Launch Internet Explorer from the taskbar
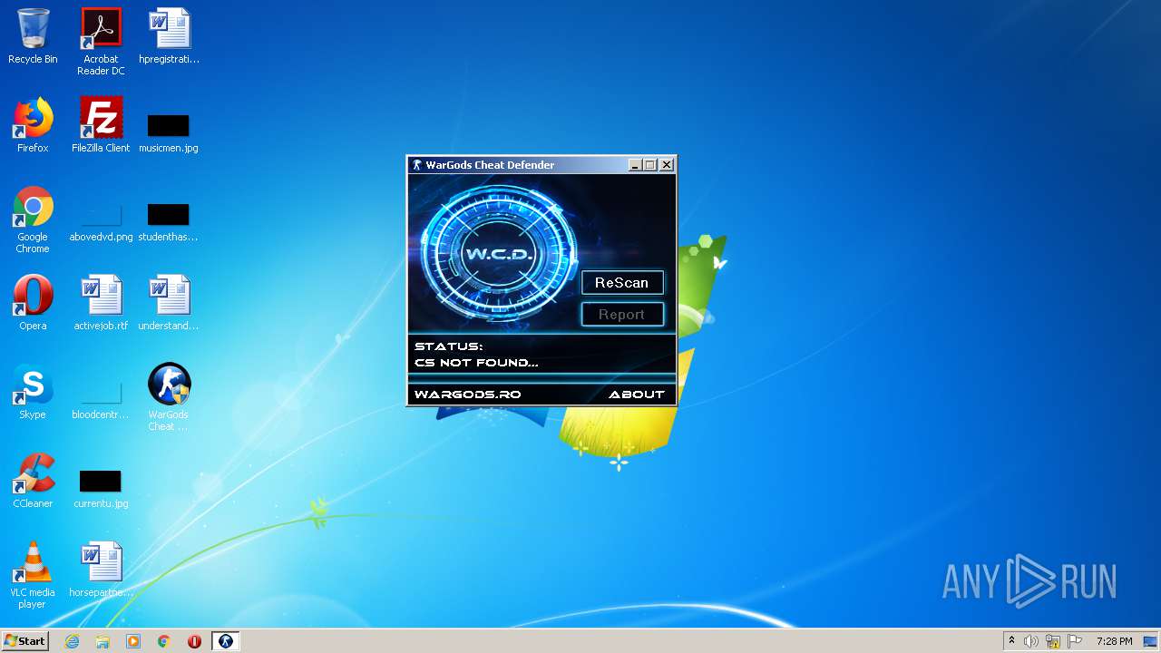 (73, 641)
